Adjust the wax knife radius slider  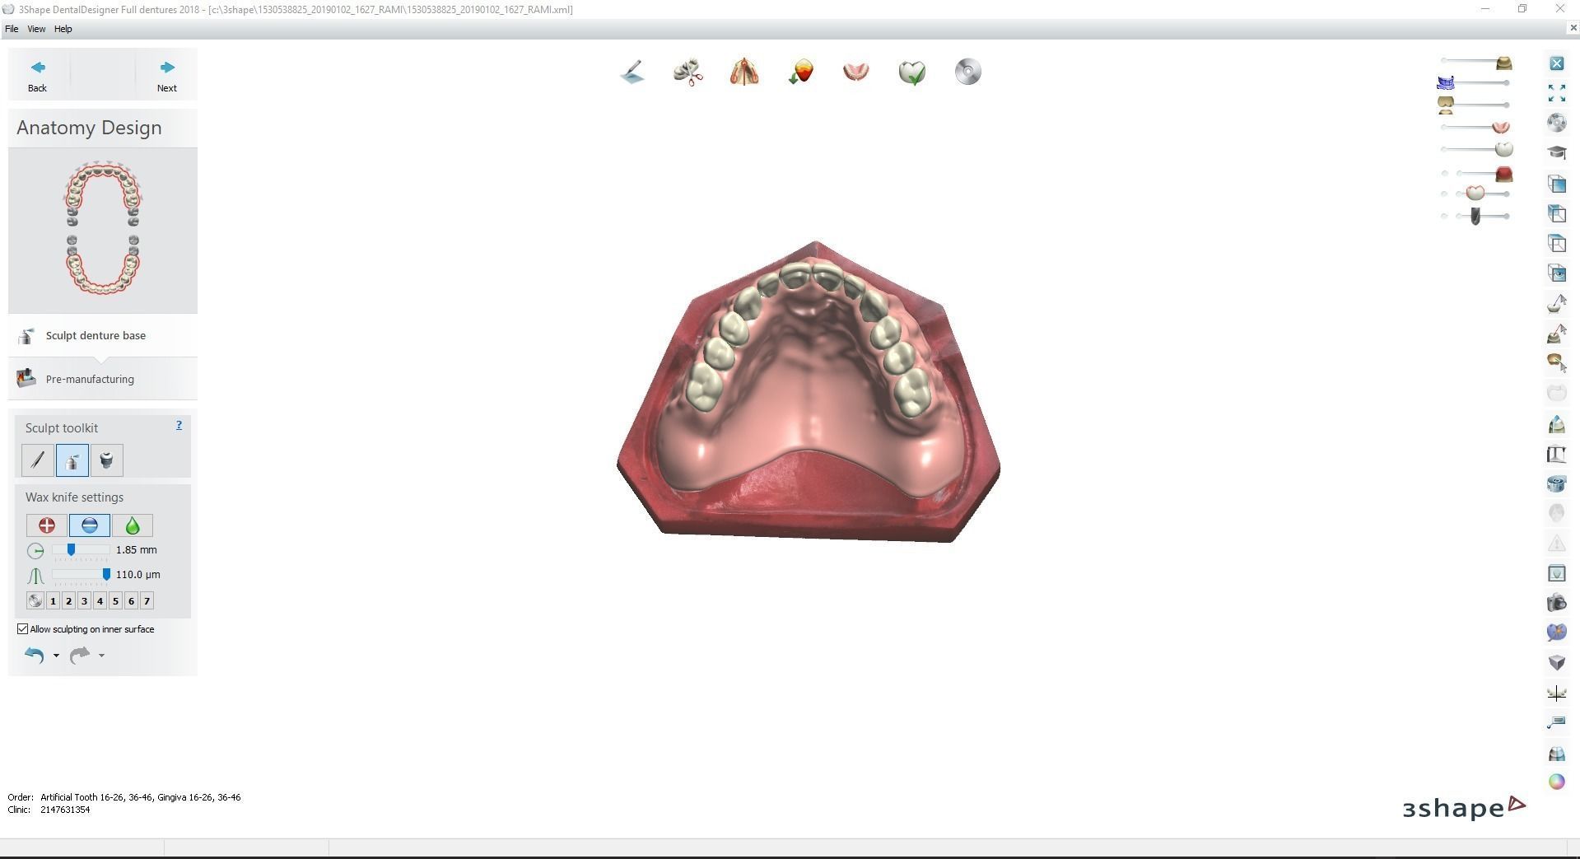(72, 549)
